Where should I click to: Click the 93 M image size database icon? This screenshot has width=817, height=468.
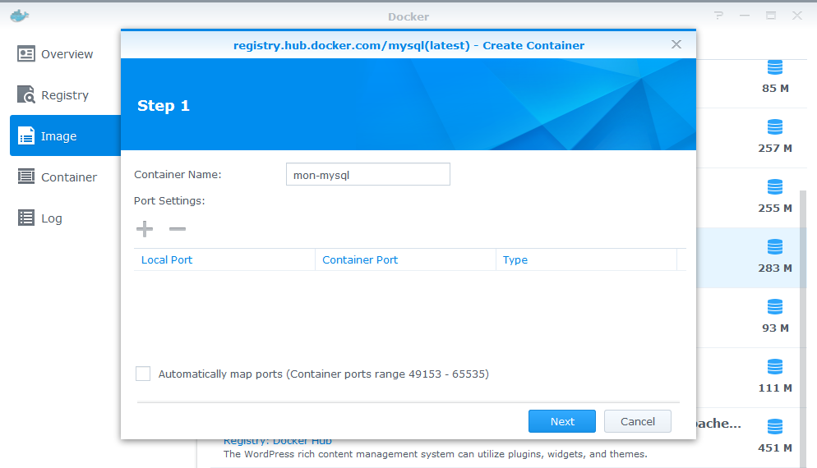point(775,306)
